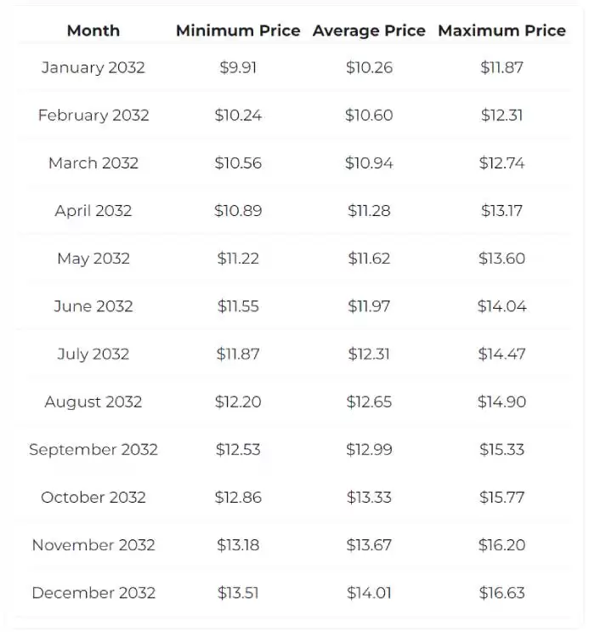Click April 2032 maximum price $13.17

[501, 210]
